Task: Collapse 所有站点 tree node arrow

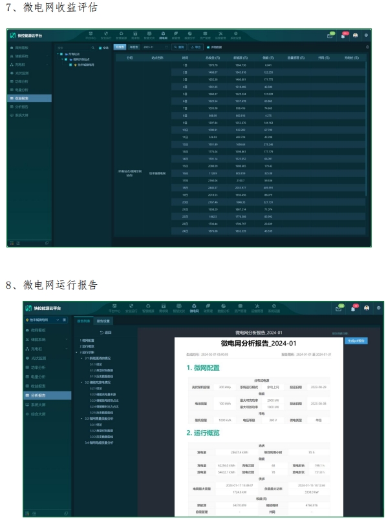Action: [58, 54]
